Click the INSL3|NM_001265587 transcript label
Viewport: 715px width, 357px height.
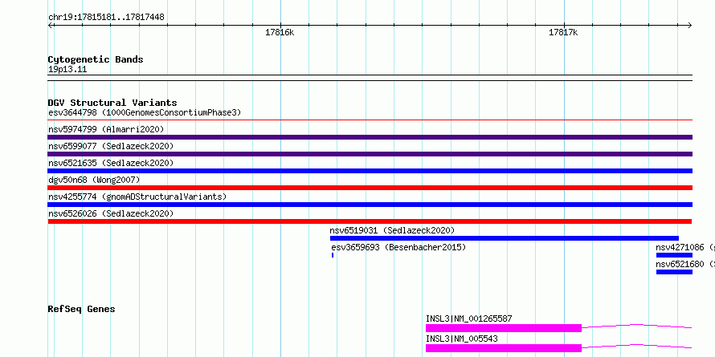click(468, 318)
